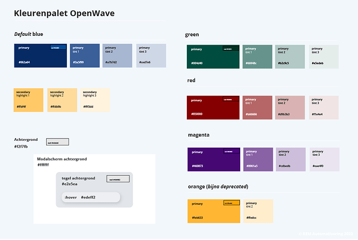This screenshot has height=240, width=358.
Task: Select secondary highlight 1 yellow swatch
Action: pyautogui.click(x=29, y=100)
